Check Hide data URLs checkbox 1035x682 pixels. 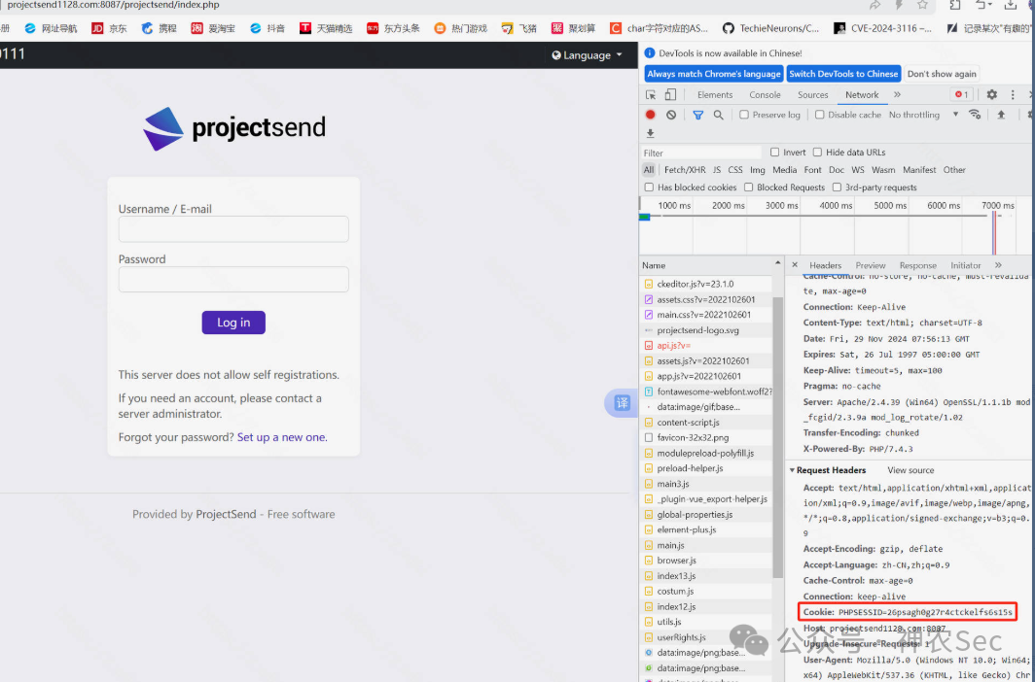(x=817, y=153)
